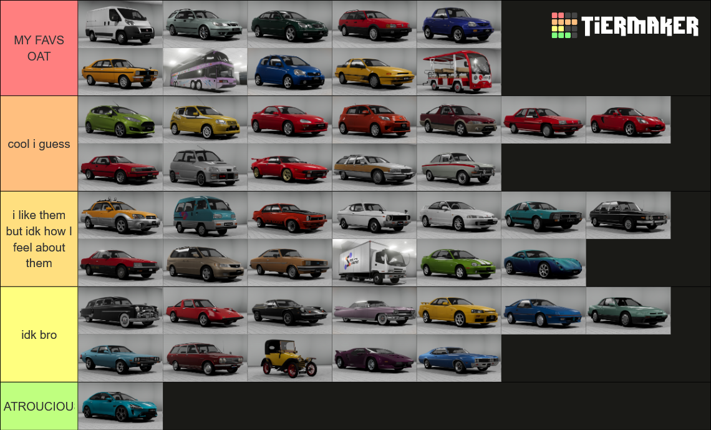Pick the red wedge sports car in idk bro

click(x=205, y=311)
